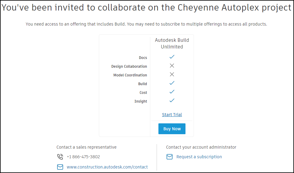This screenshot has width=294, height=173.
Task: Click the Insight product label
Action: tap(141, 101)
